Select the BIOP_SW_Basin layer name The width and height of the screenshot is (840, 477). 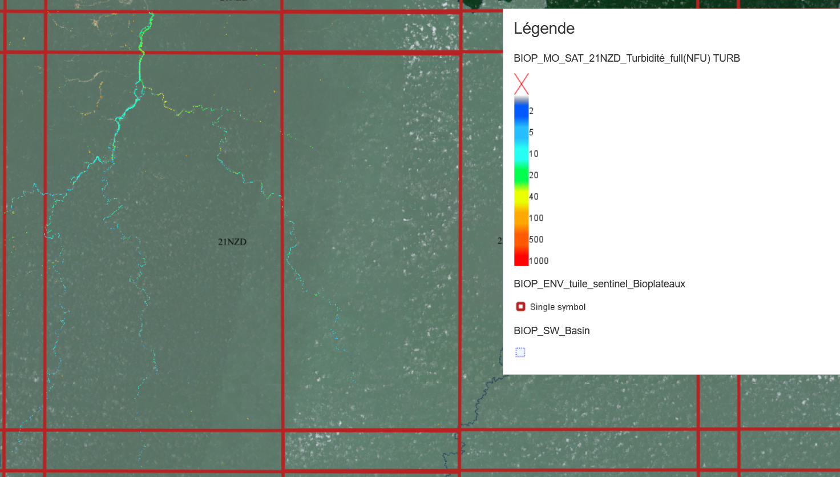tap(551, 331)
